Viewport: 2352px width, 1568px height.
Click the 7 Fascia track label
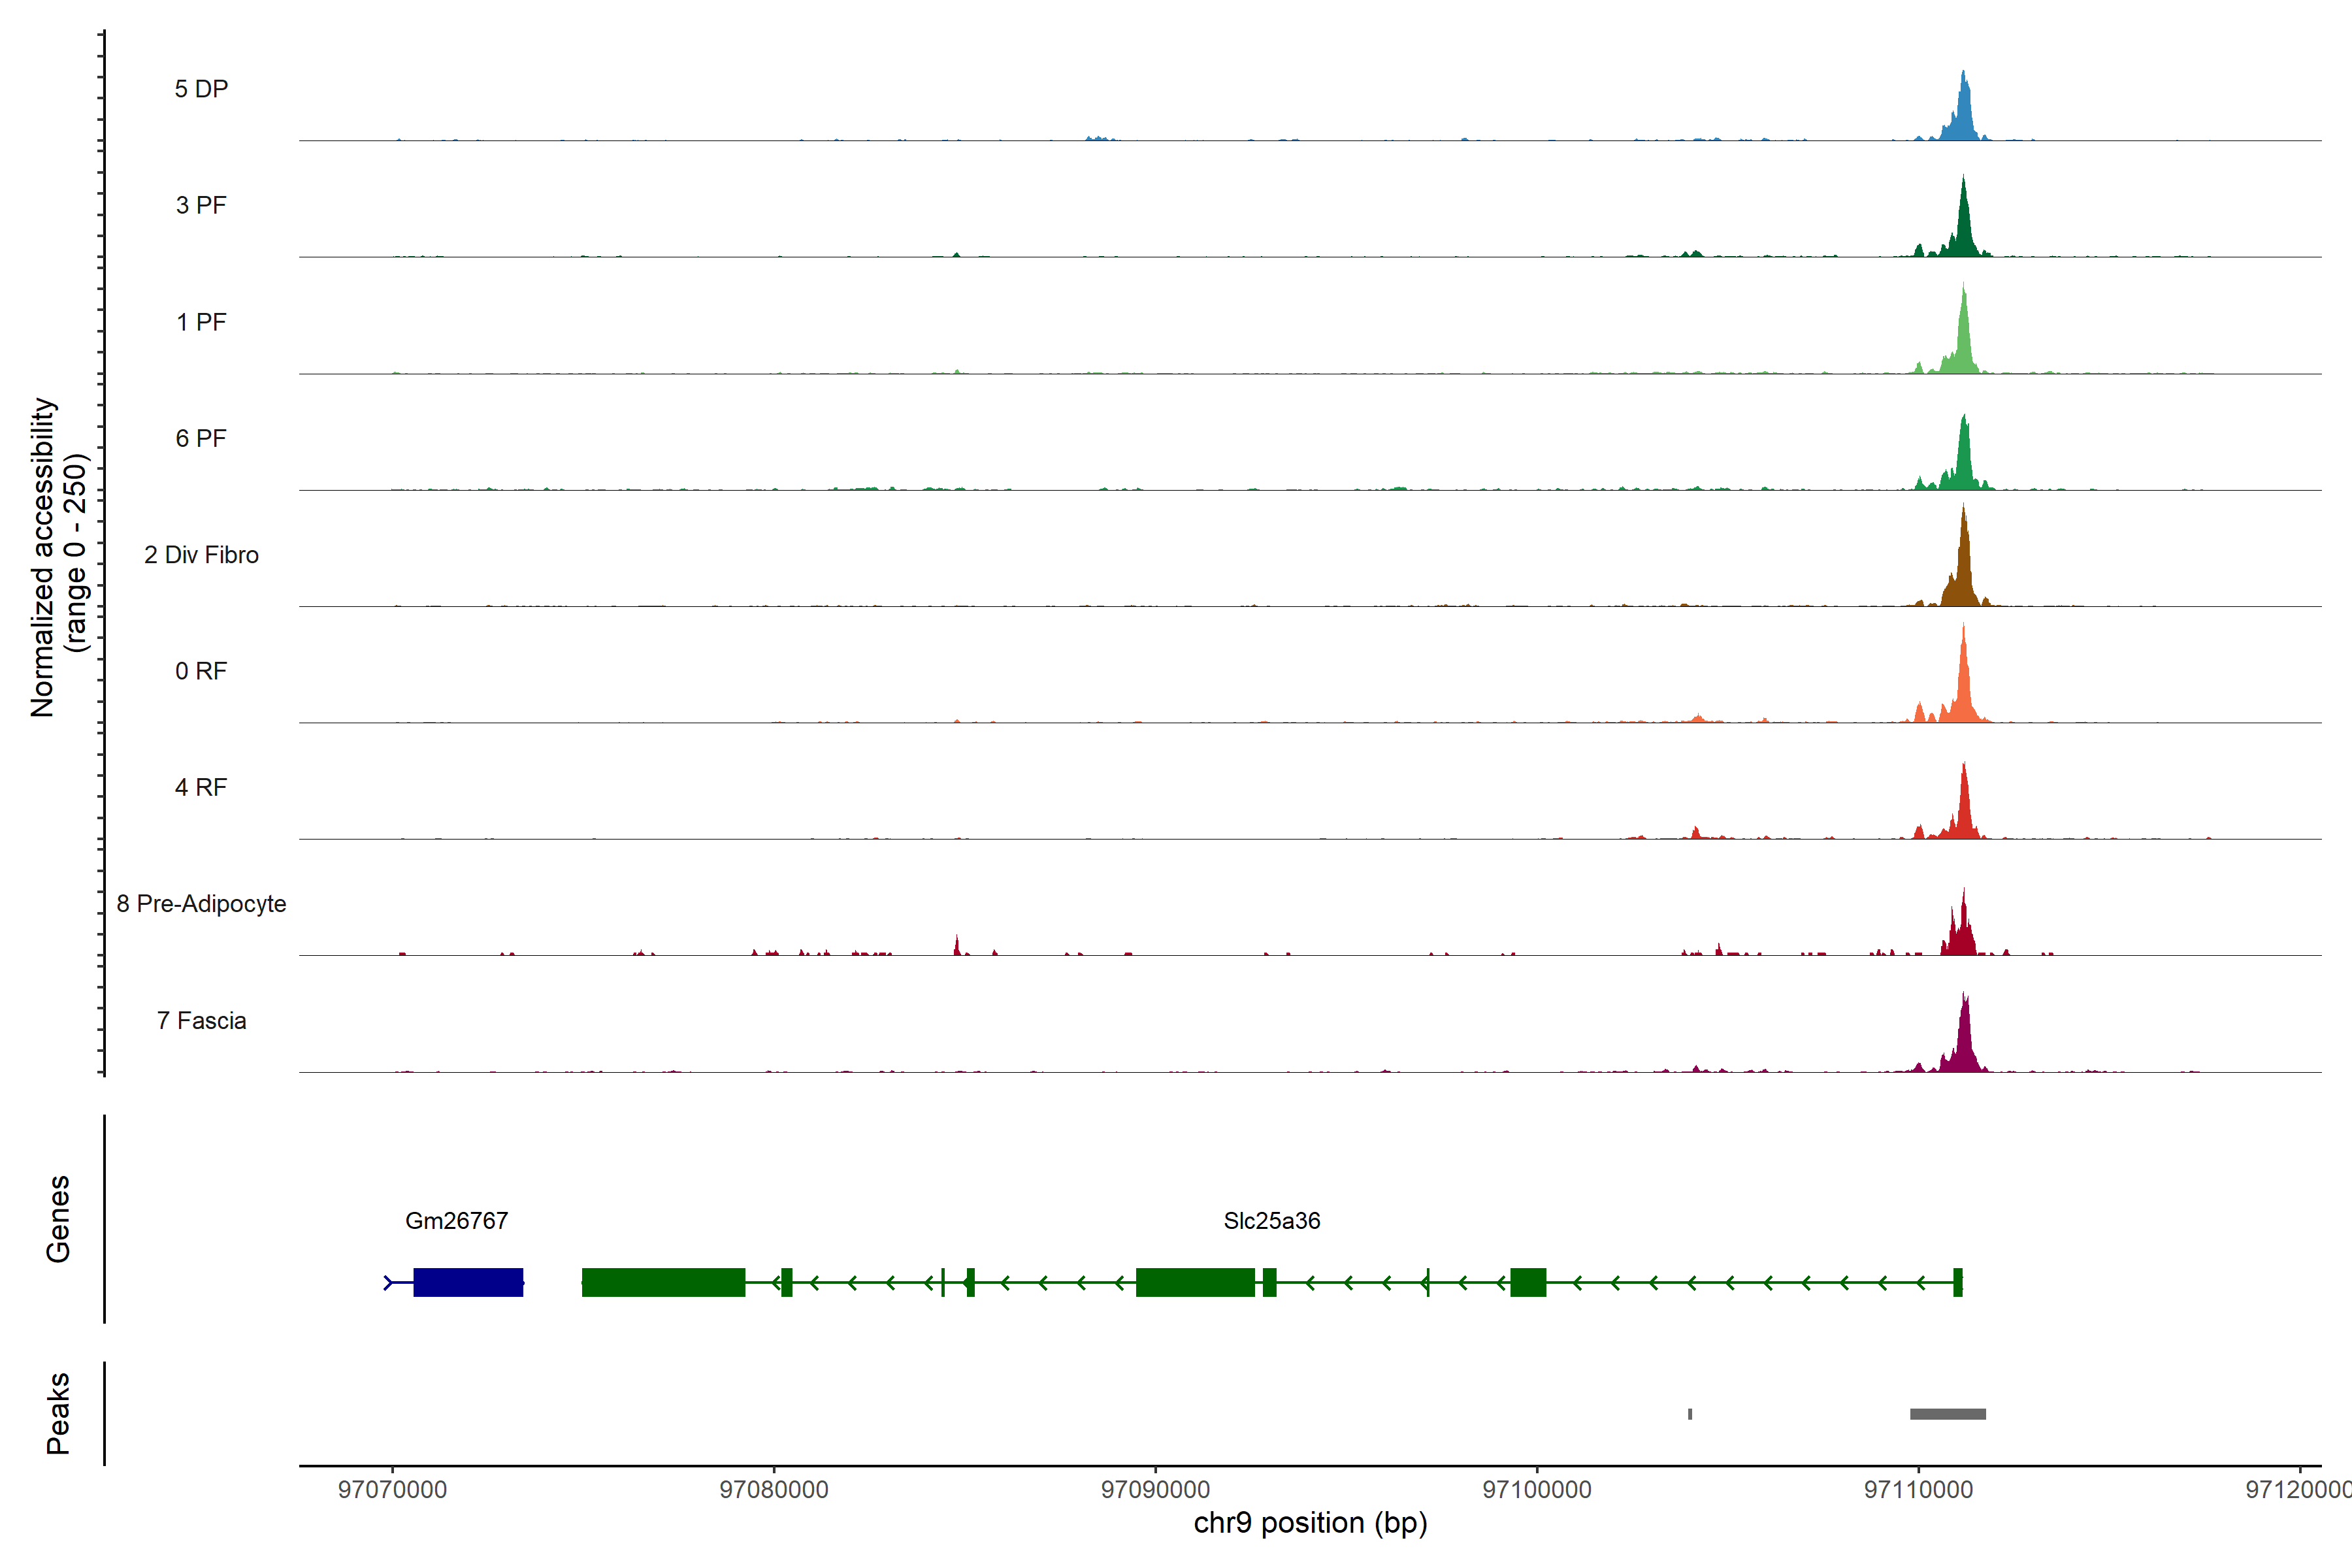[x=201, y=1021]
